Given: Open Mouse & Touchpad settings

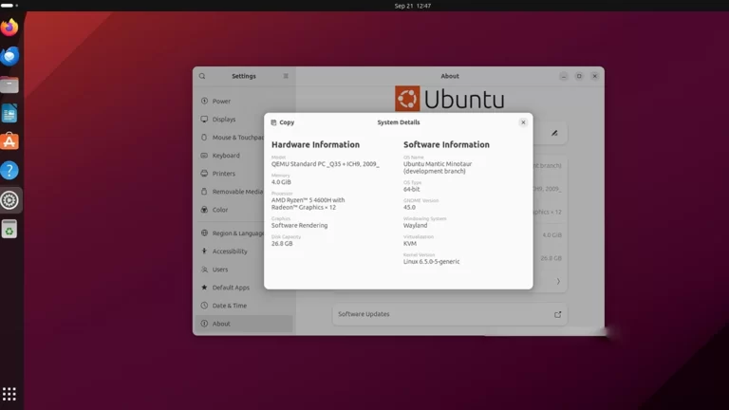Looking at the screenshot, I should (x=244, y=137).
